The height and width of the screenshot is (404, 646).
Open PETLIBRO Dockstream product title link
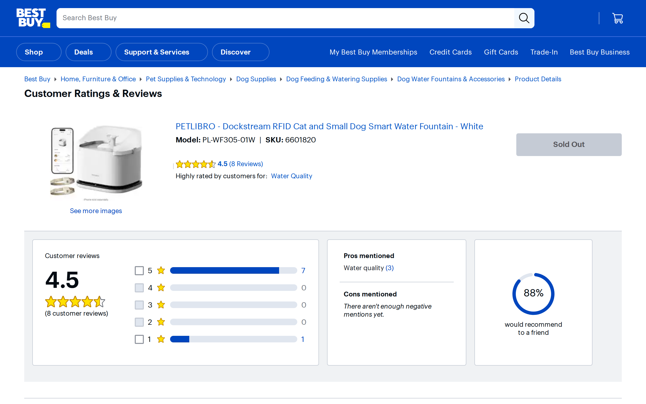point(329,127)
